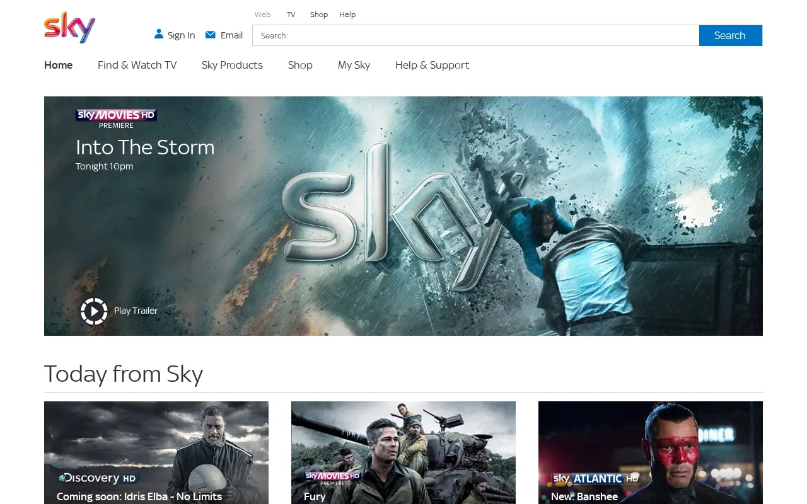This screenshot has width=807, height=504.
Task: Click the Sky Movies logo on Fury card
Action: 332,479
